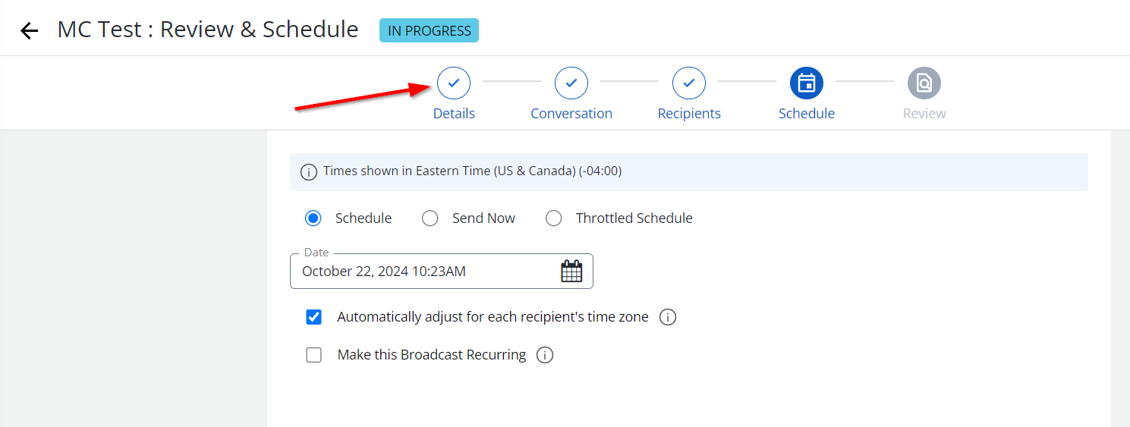Click the Details step label
Image resolution: width=1130 pixels, height=427 pixels.
pyautogui.click(x=454, y=114)
